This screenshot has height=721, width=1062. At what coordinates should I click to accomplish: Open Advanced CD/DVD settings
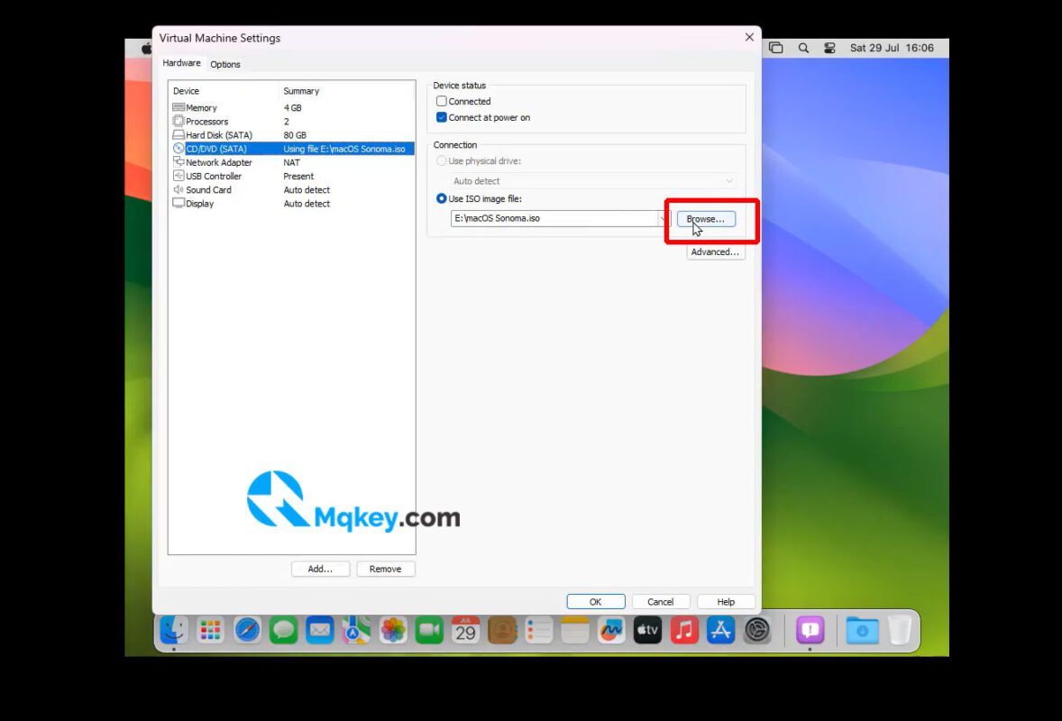click(715, 251)
